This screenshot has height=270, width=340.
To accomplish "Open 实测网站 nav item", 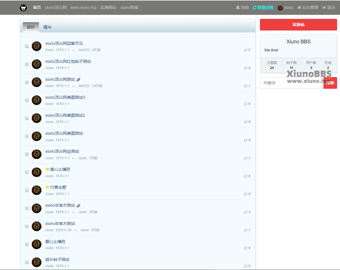I will (108, 8).
